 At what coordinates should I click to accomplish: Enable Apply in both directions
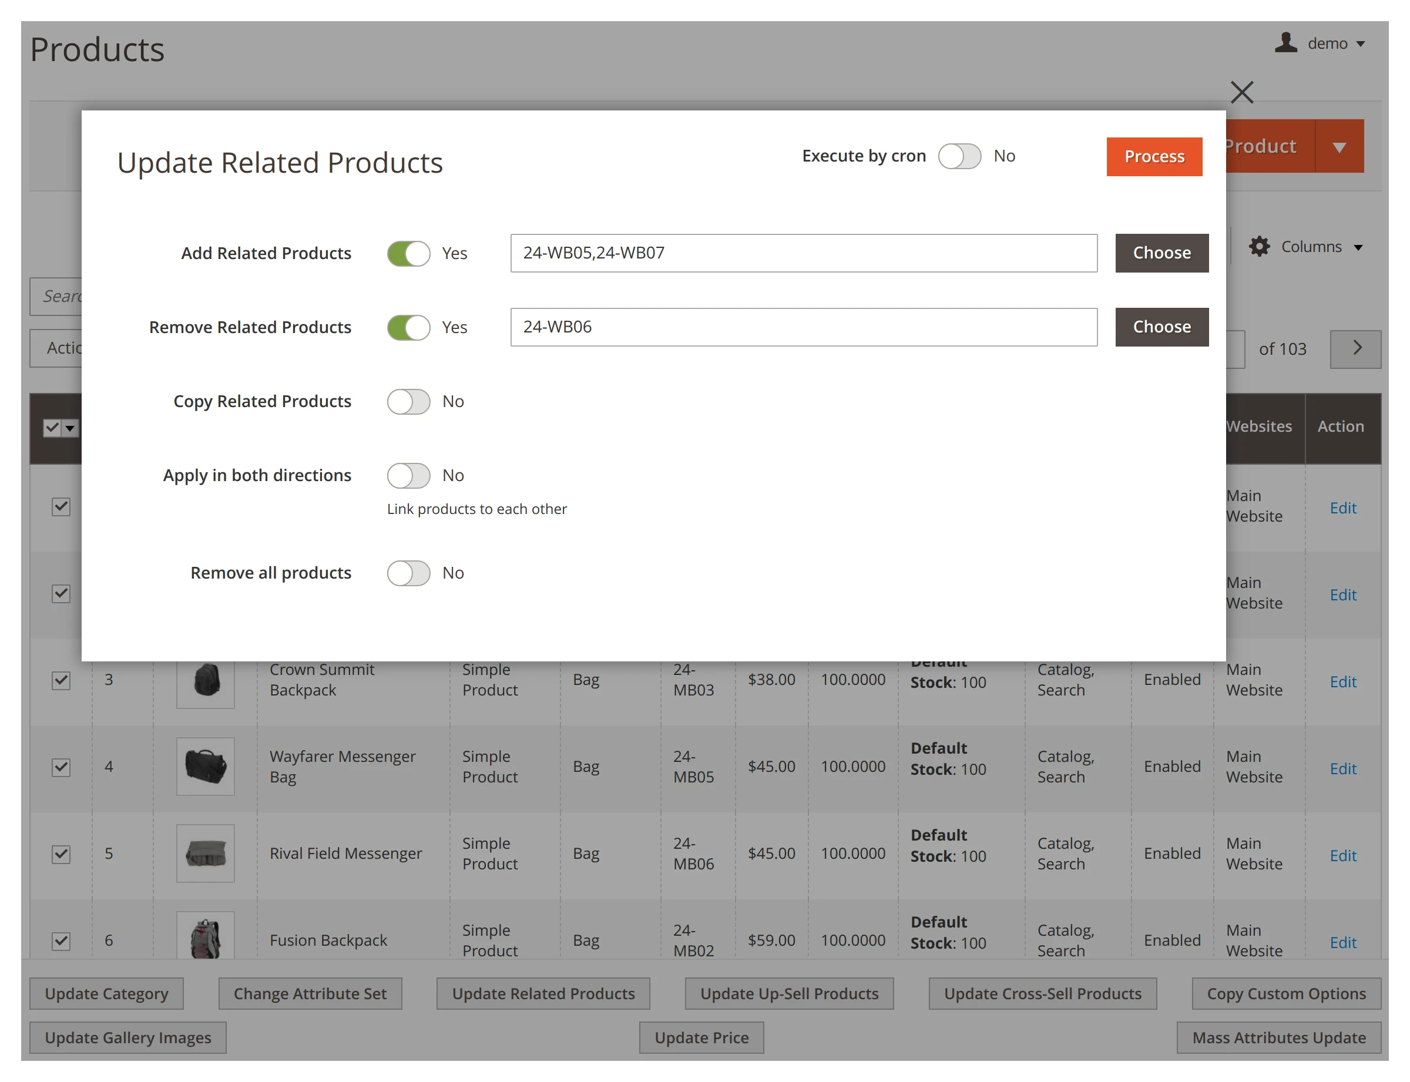(408, 475)
